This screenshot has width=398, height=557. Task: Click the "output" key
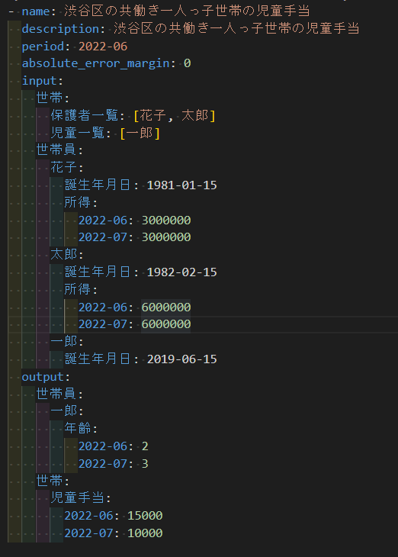43,377
